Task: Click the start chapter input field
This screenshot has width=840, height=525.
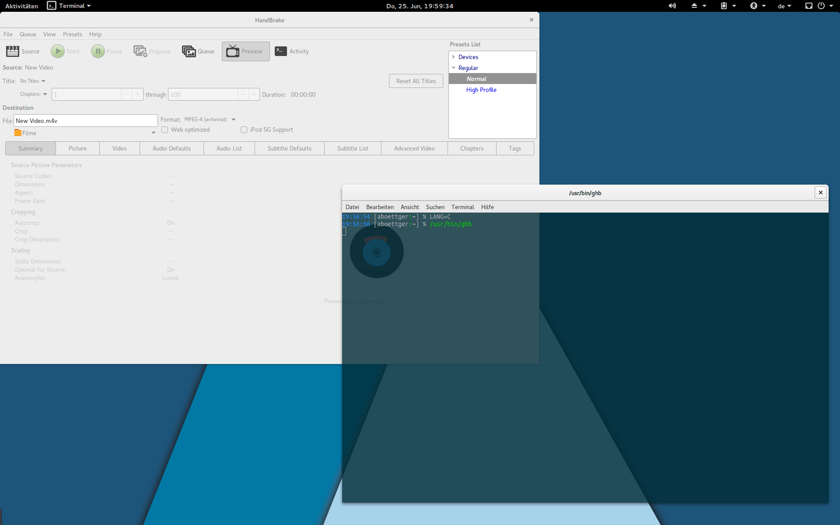Action: (87, 94)
